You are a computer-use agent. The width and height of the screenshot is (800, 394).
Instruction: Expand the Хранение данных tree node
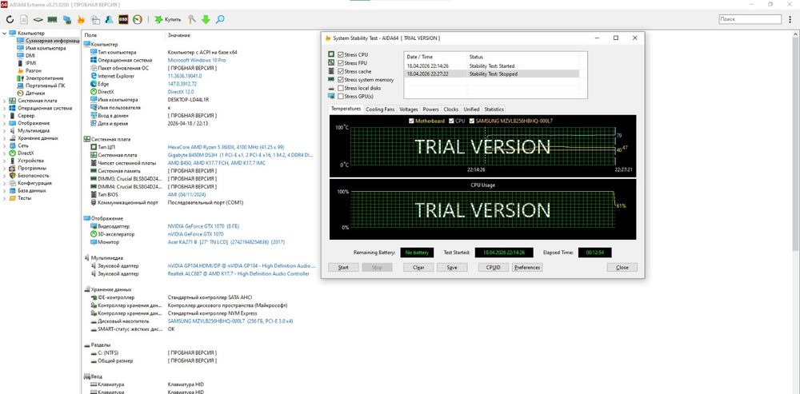tap(5, 138)
